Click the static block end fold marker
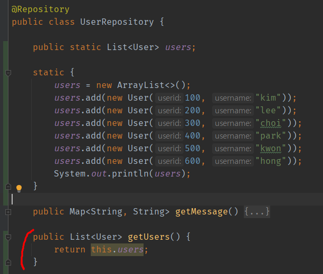 8,187
